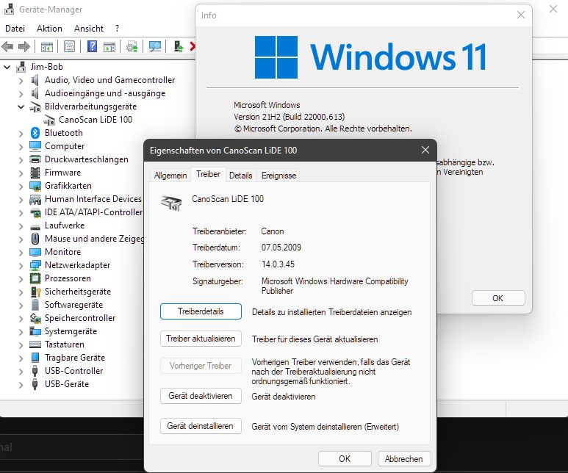Expand the USB-Geräte category
Screen dimensions: 568x473
21,385
